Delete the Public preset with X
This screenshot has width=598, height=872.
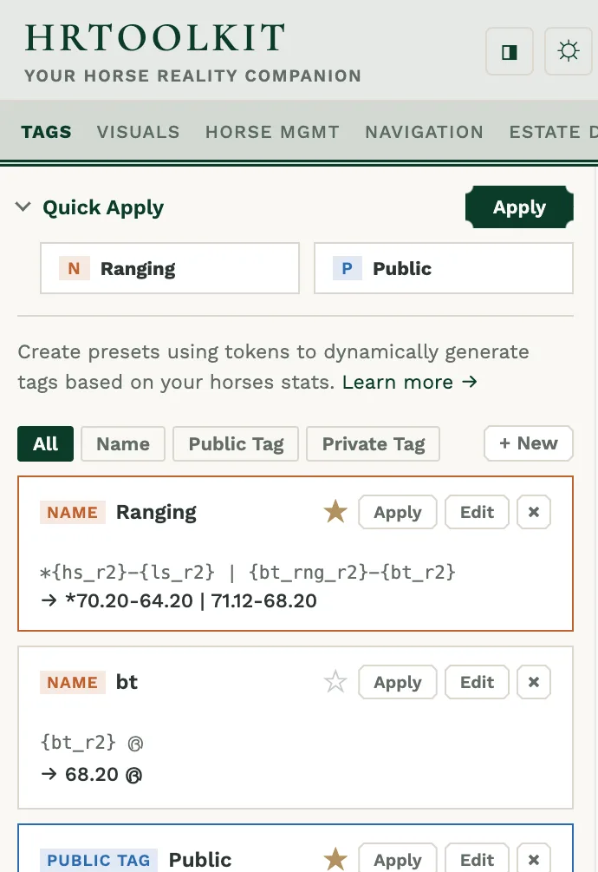click(x=534, y=859)
